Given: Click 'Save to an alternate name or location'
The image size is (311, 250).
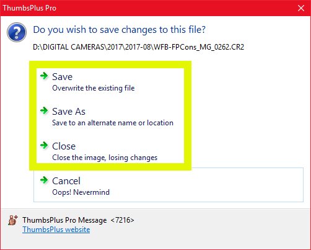Looking at the screenshot, I should pos(113,123).
